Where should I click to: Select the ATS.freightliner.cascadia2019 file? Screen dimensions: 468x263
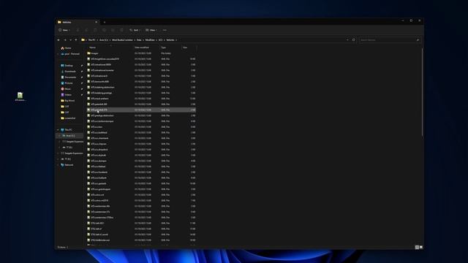coord(141,59)
